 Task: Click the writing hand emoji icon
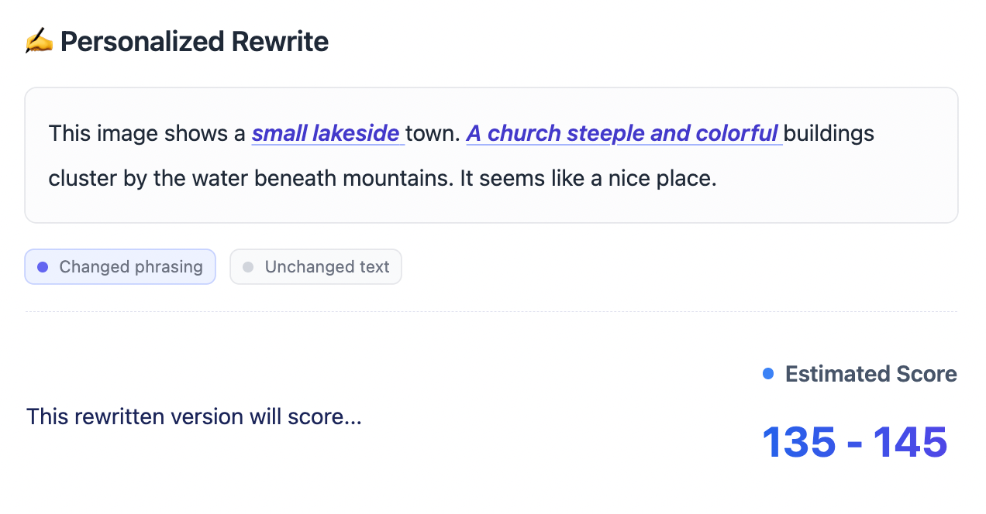coord(39,41)
